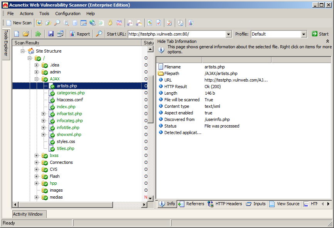Viewport: 334px width, 228px height.
Task: Click the clock scheduler icon in toolbar
Action: 180,23
